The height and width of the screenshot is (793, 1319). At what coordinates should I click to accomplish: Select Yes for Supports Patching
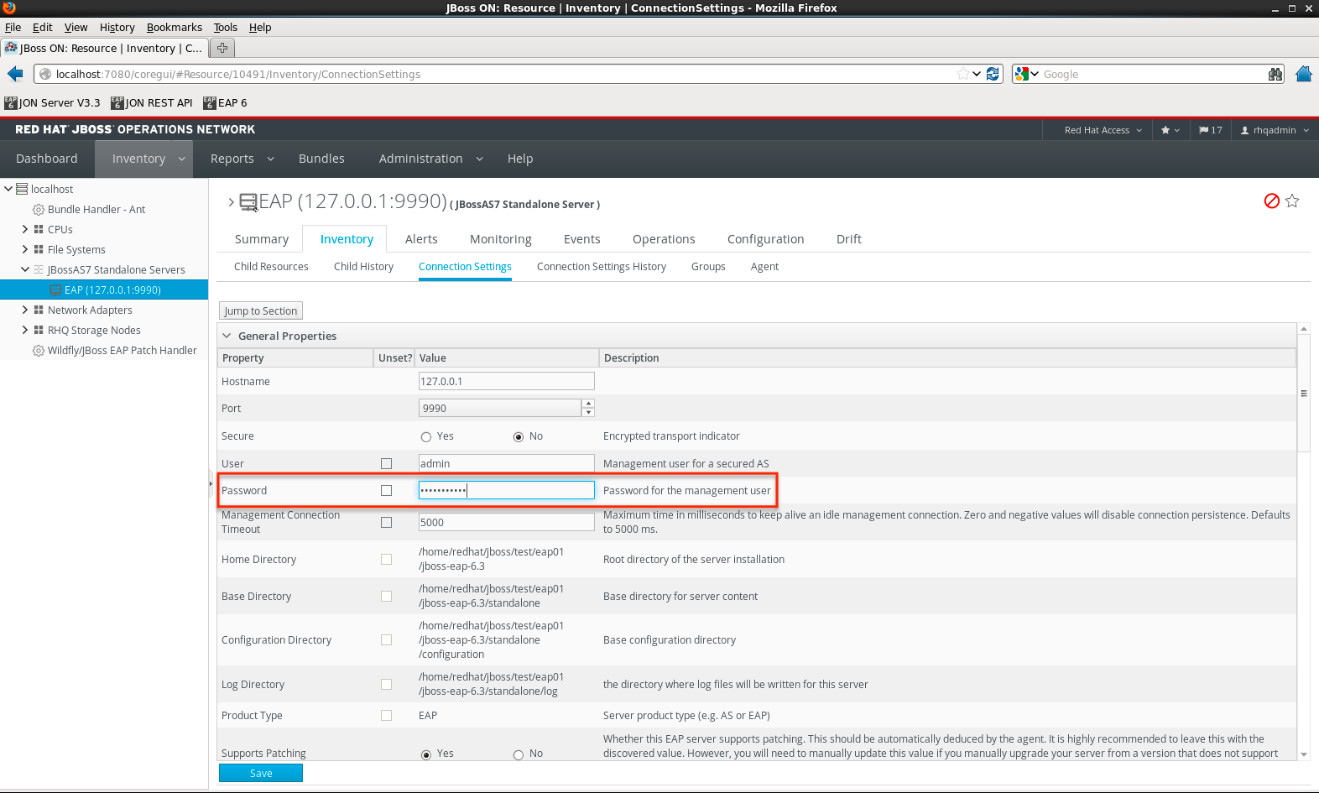[x=426, y=754]
